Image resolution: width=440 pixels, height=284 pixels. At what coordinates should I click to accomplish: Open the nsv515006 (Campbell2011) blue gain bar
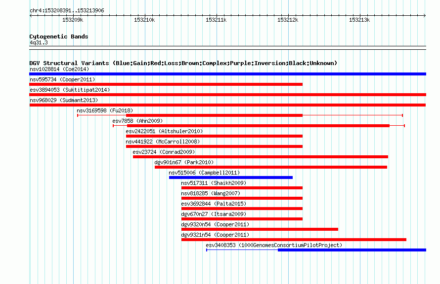tap(231, 177)
